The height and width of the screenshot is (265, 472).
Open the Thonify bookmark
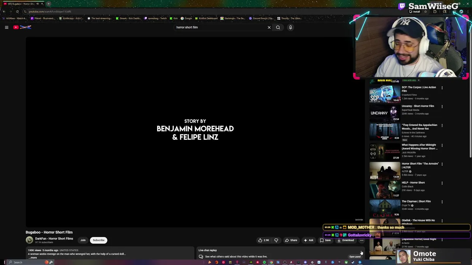(290, 18)
